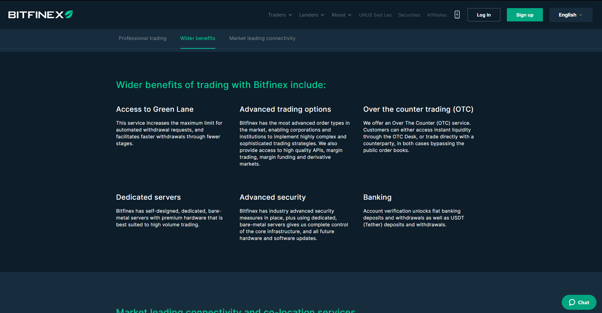The width and height of the screenshot is (602, 313).
Task: Click the Advanced trading options description paragraph
Action: [295, 143]
